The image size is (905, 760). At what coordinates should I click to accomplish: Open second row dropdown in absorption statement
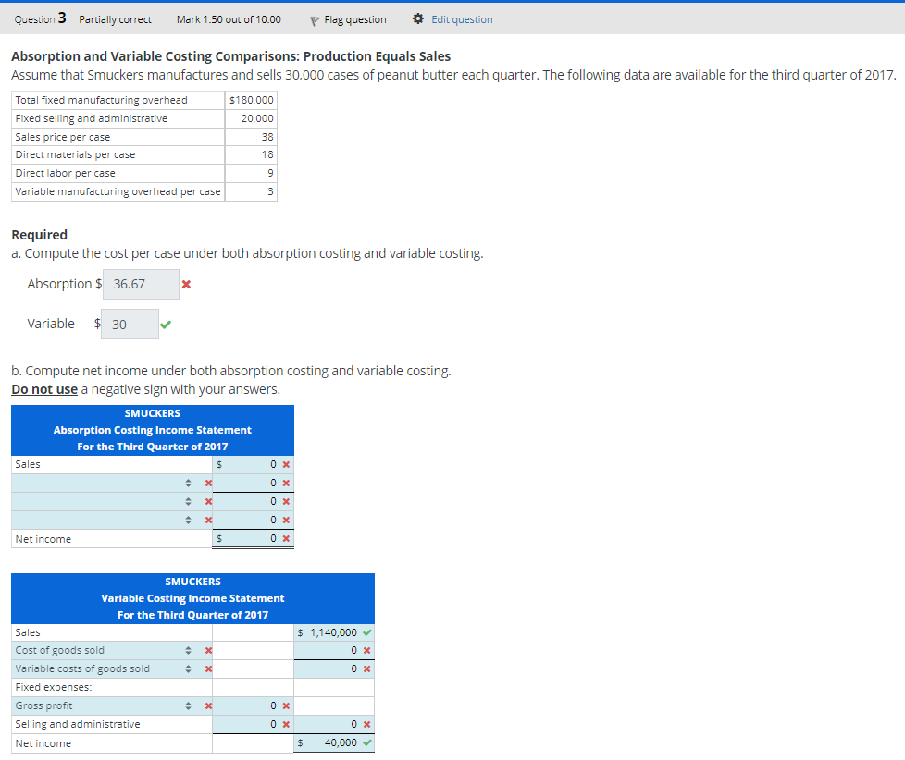187,482
